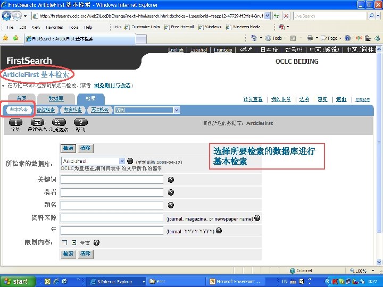Open the Help menu in the menu bar
The height and width of the screenshot is (287, 383).
(88, 27)
